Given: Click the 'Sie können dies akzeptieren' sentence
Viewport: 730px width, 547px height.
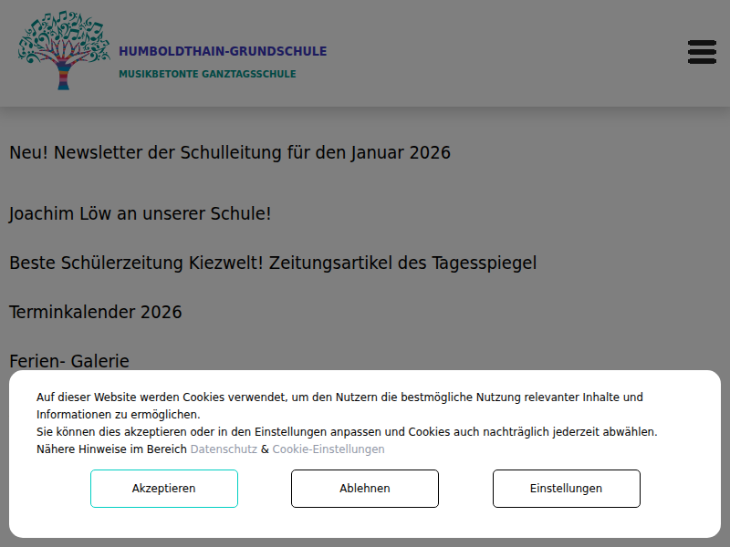Looking at the screenshot, I should 347,432.
